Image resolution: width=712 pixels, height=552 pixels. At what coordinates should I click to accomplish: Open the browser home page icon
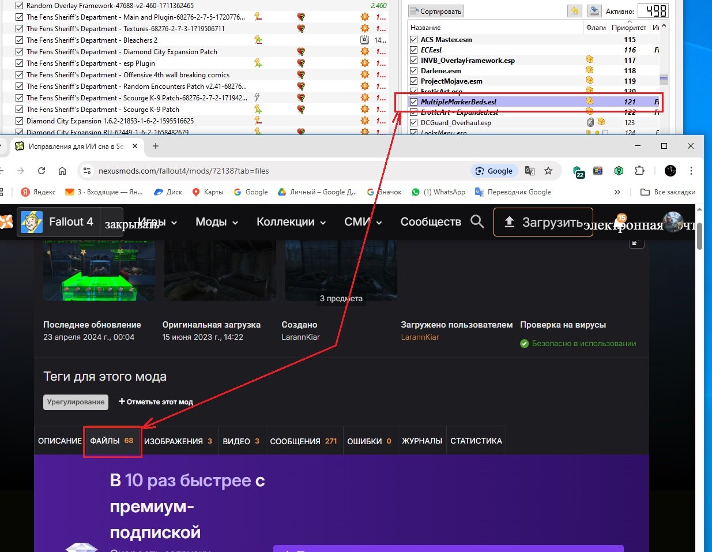pyautogui.click(x=62, y=171)
